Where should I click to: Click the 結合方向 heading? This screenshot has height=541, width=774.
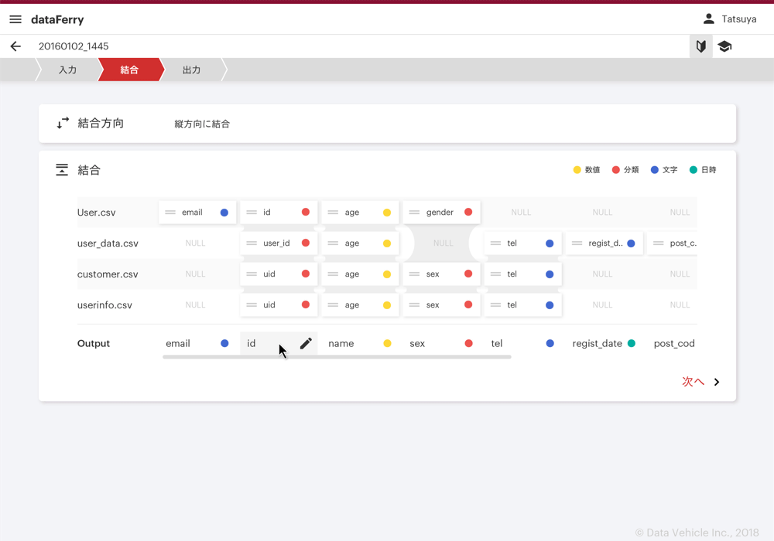(101, 123)
